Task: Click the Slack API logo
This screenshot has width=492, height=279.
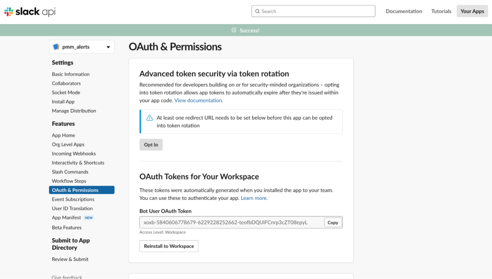Action: 30,12
